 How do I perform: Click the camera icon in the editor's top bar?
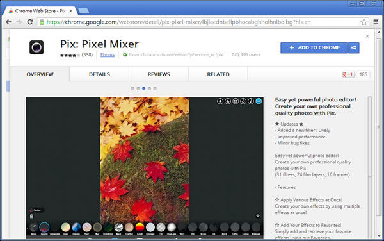[236, 101]
